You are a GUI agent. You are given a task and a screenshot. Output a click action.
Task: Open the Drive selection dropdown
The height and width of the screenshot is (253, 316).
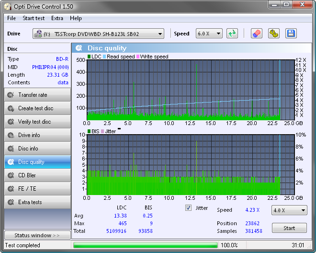98,34
